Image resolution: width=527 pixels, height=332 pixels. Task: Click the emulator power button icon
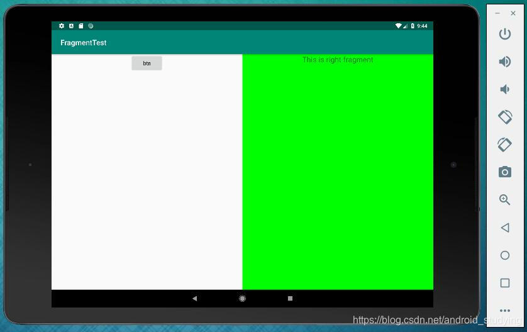point(505,34)
